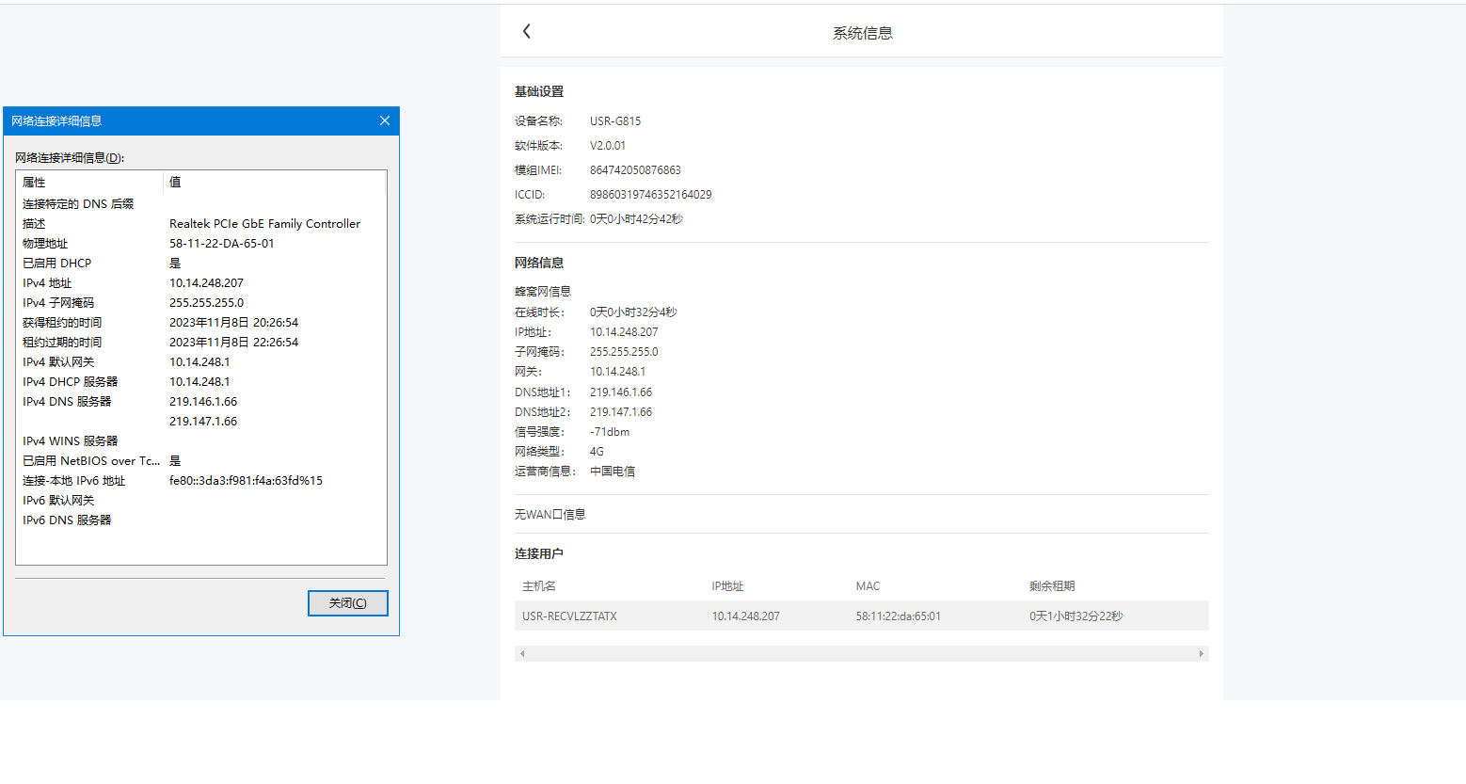Close the 网络连接详细信息 dialog with the X

click(x=384, y=120)
